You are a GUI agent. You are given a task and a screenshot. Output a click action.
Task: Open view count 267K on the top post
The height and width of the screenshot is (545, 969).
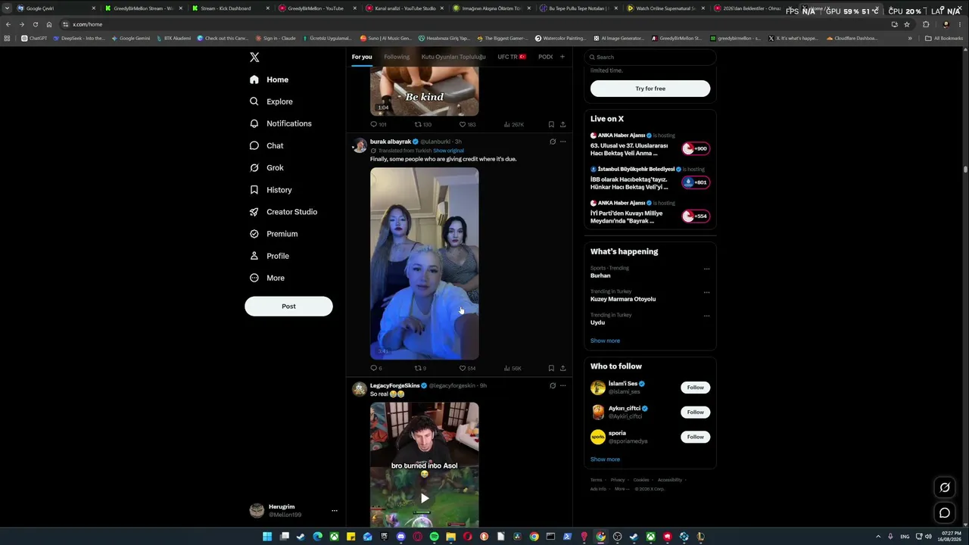point(513,124)
